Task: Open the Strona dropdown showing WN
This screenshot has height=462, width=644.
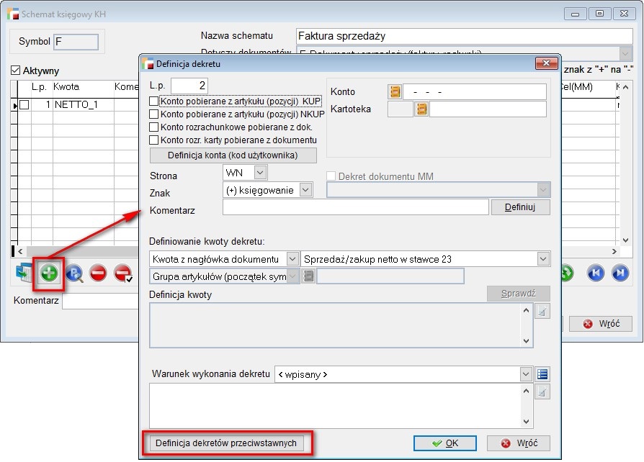Action: [260, 173]
